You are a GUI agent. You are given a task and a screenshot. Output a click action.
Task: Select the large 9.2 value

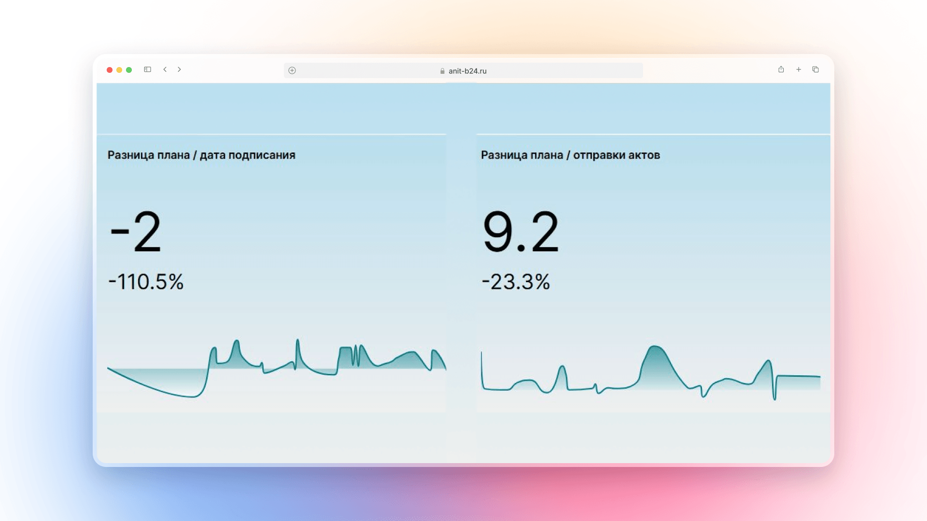[520, 232]
